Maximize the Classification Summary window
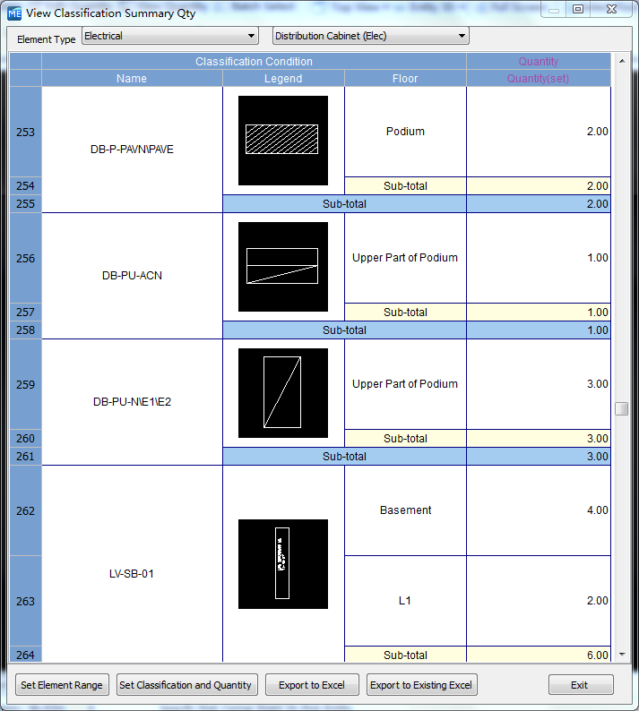639x711 pixels. 578,10
